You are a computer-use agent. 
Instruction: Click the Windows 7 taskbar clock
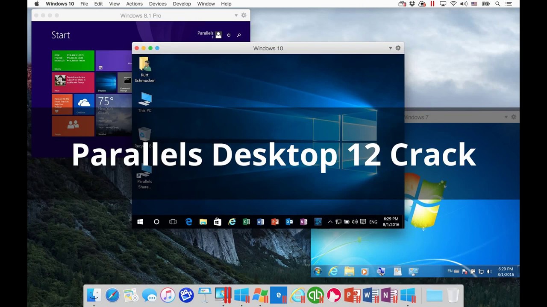click(x=506, y=272)
